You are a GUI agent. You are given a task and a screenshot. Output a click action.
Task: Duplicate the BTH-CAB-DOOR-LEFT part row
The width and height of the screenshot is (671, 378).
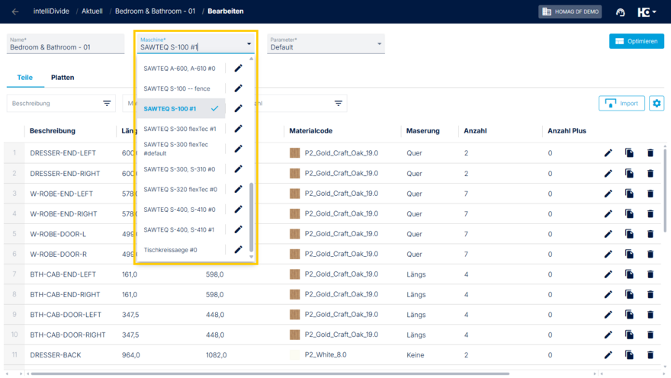629,315
